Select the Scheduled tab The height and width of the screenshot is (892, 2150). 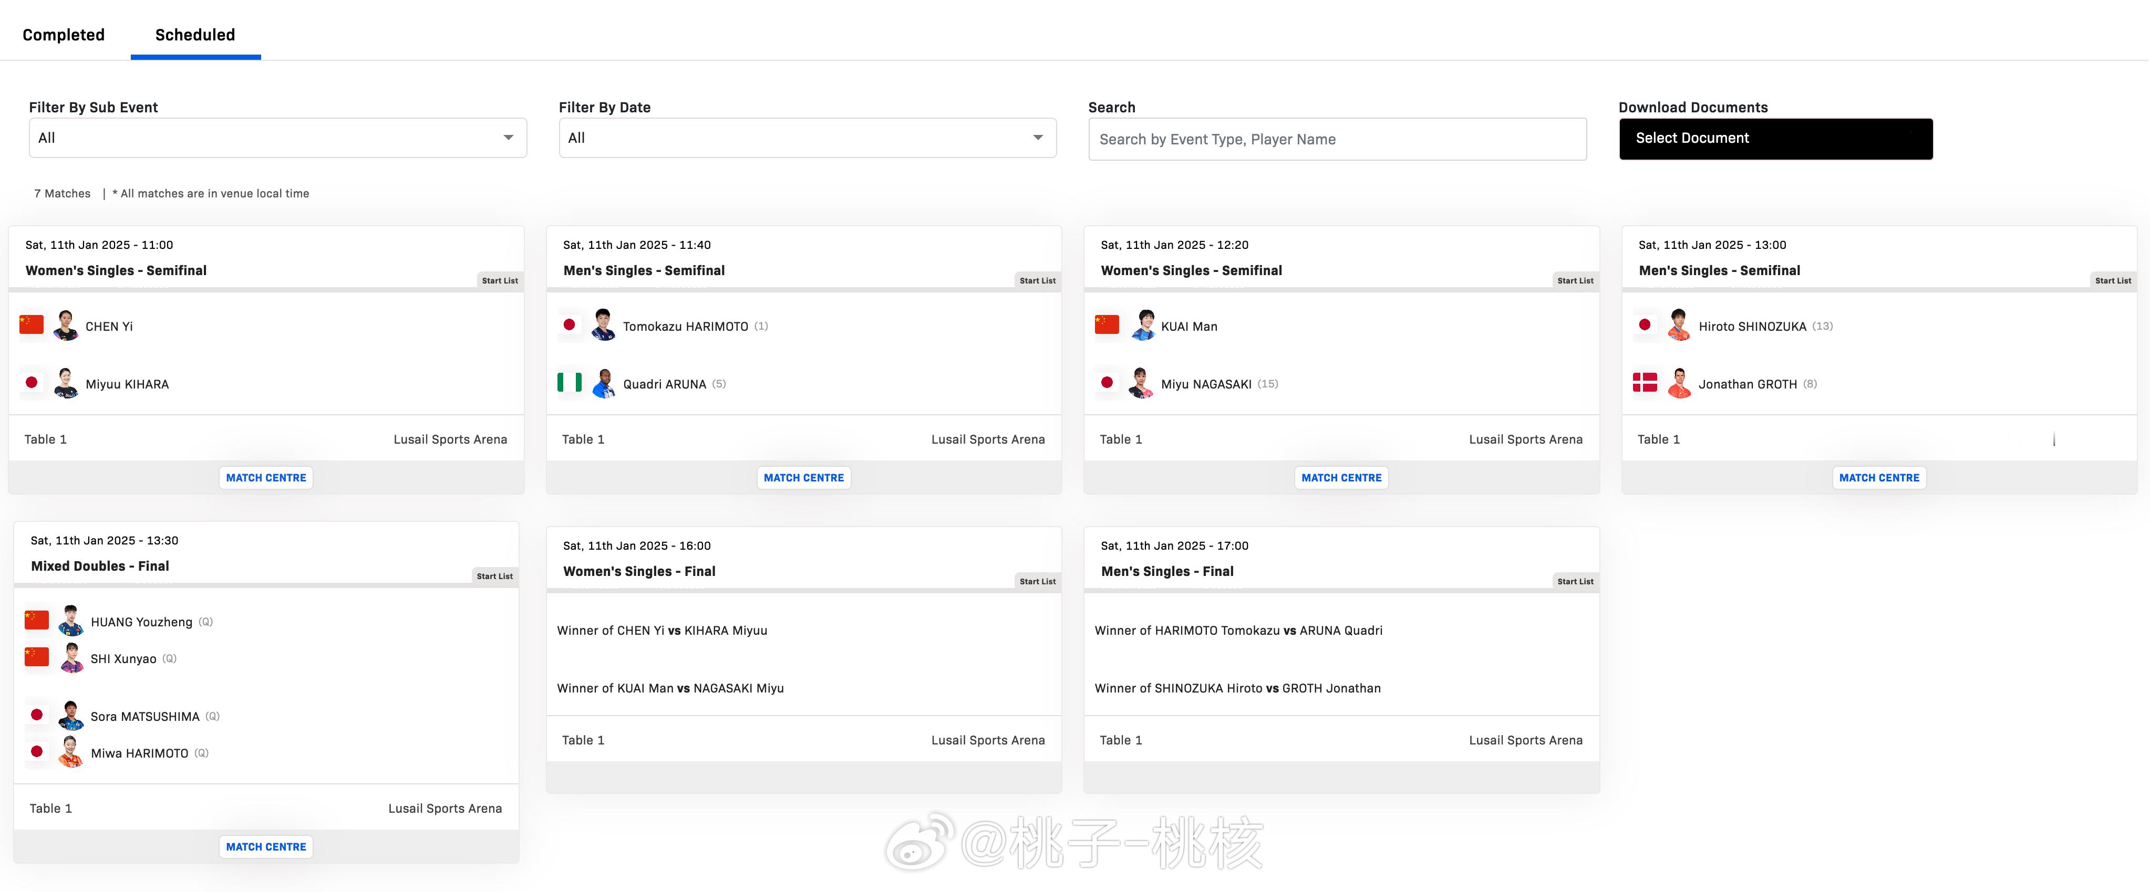coord(195,35)
